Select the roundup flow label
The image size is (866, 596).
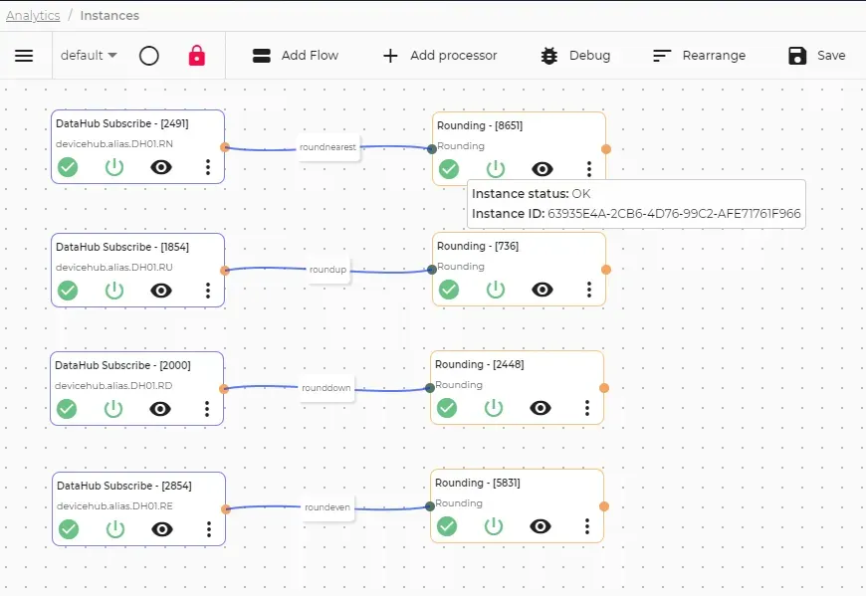click(327, 270)
